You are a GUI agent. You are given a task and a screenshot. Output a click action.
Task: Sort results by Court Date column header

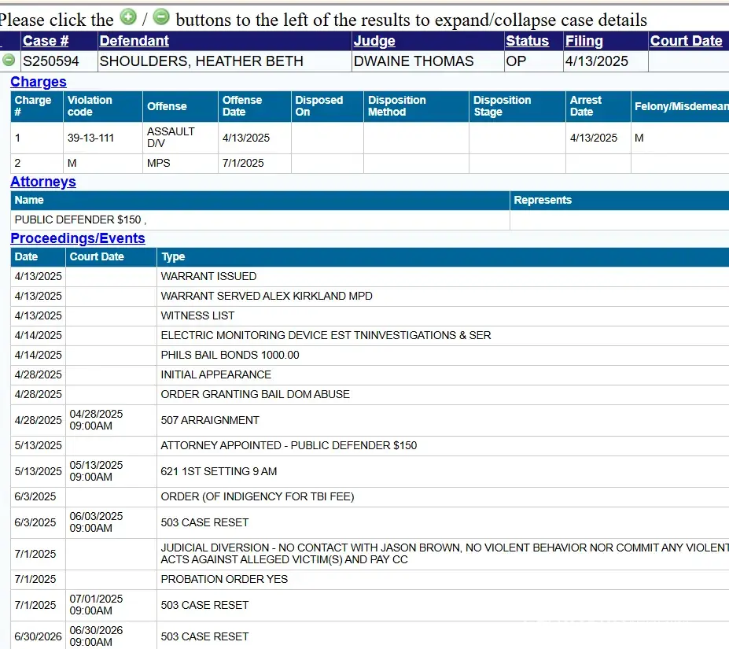point(687,41)
